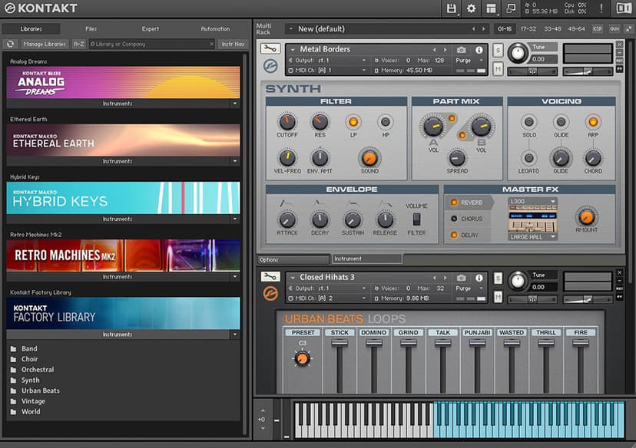Click the save disk icon at the top
The height and width of the screenshot is (448, 636).
coord(452,8)
